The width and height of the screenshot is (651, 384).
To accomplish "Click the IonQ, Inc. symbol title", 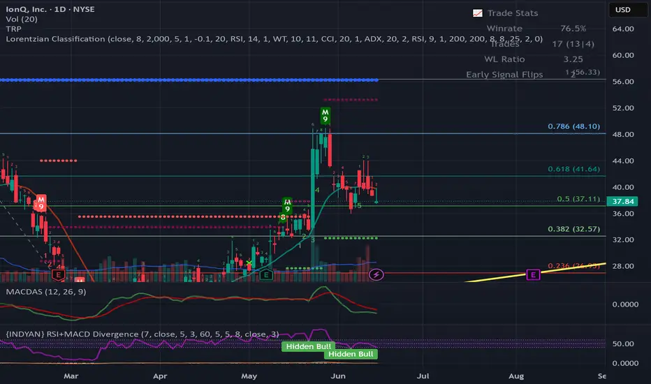I will [x=50, y=9].
